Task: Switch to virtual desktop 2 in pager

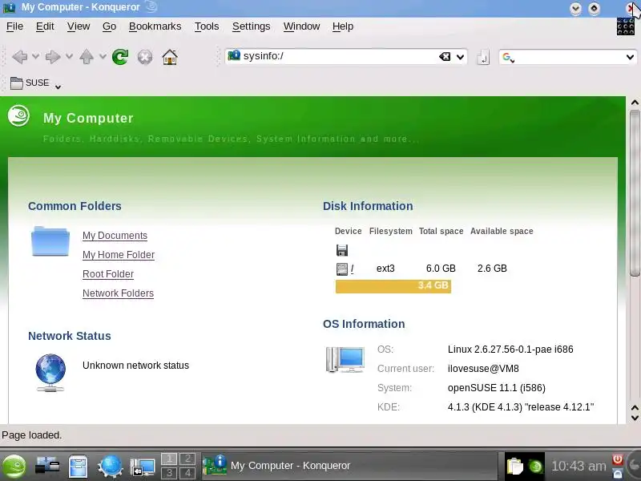Action: point(187,459)
